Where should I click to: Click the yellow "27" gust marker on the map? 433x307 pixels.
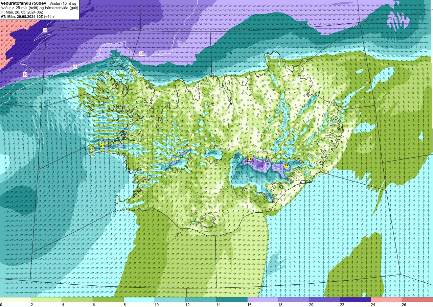pyautogui.click(x=102, y=146)
